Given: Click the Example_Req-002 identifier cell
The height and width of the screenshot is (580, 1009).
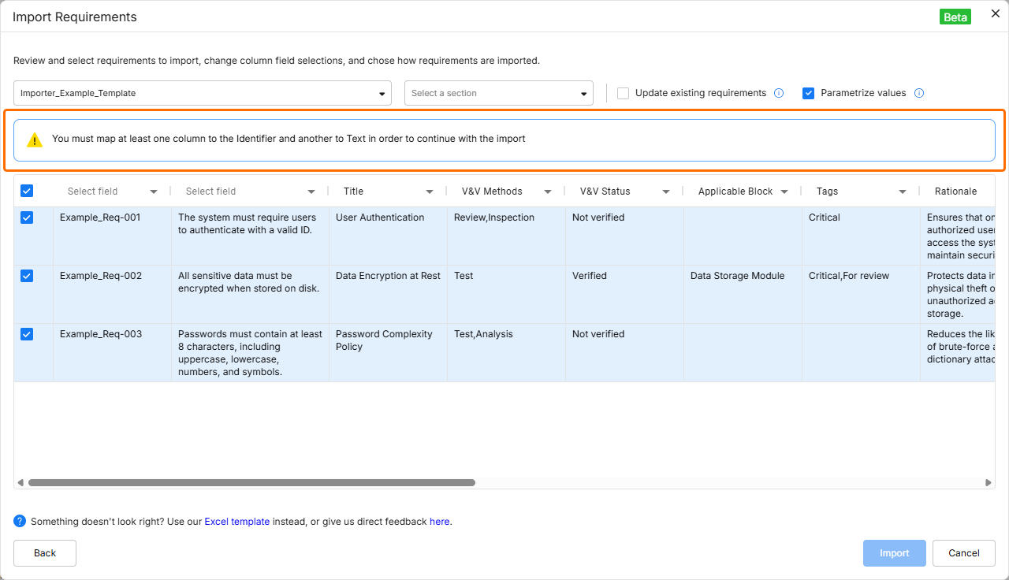Looking at the screenshot, I should click(112, 295).
